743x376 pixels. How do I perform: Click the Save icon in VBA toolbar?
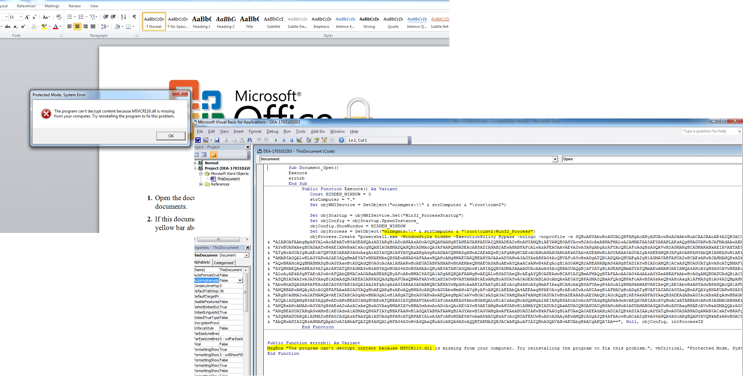coord(217,140)
